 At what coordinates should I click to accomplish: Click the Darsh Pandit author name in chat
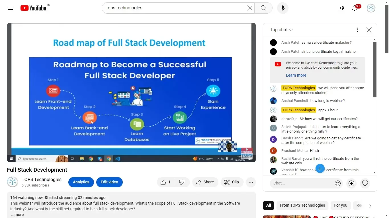point(292,138)
